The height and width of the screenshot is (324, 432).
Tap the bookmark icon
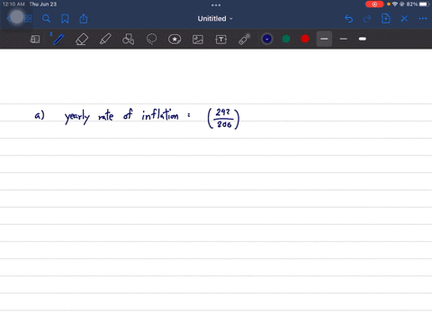[x=65, y=19]
